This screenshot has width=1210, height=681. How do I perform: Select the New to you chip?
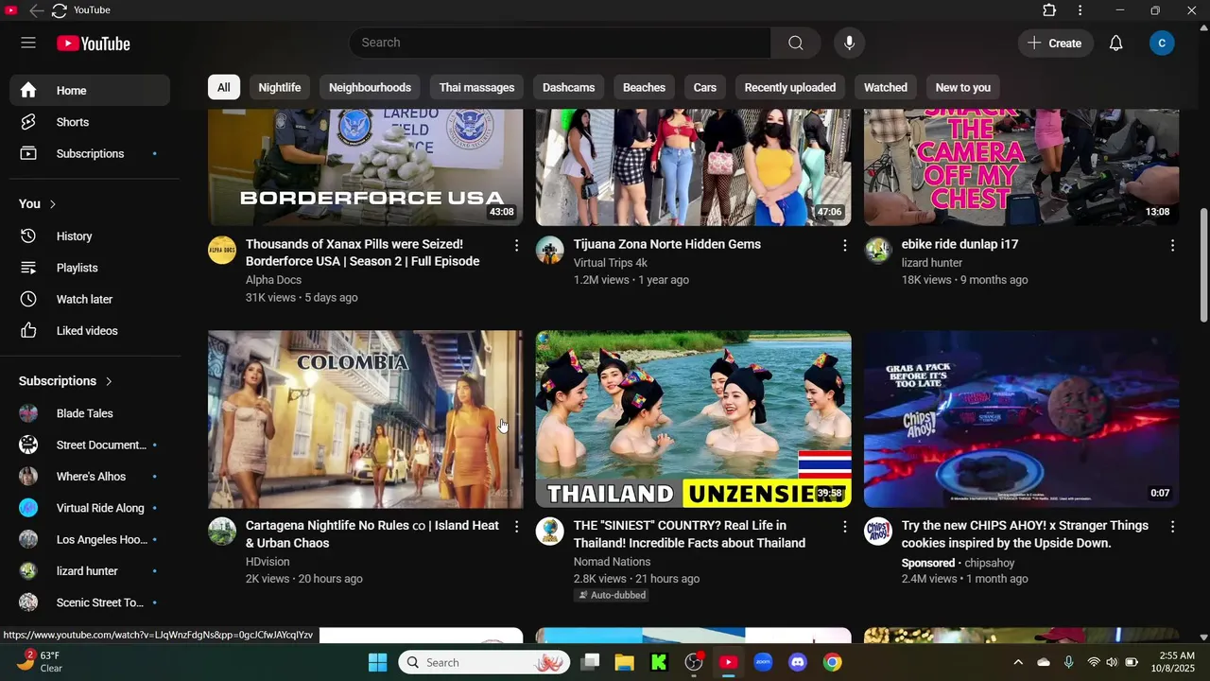point(963,87)
